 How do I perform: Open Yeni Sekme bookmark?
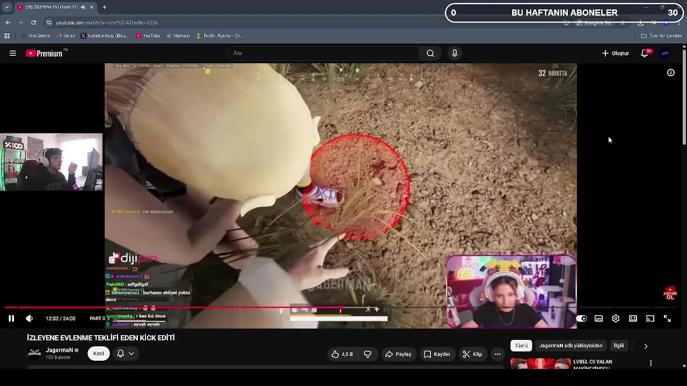(35, 36)
